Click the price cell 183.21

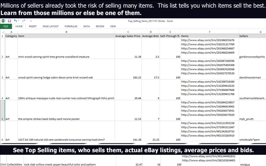point(128,69)
